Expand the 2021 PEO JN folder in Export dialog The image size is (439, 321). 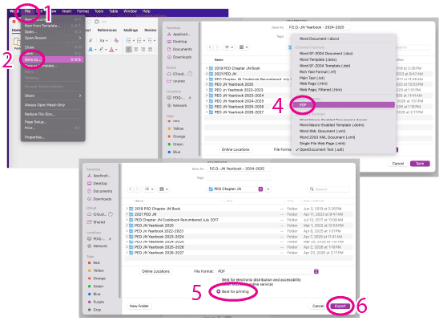[x=127, y=214]
